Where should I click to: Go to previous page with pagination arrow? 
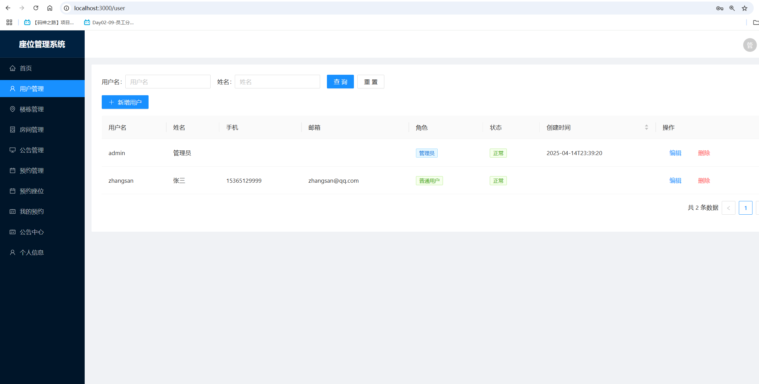728,208
